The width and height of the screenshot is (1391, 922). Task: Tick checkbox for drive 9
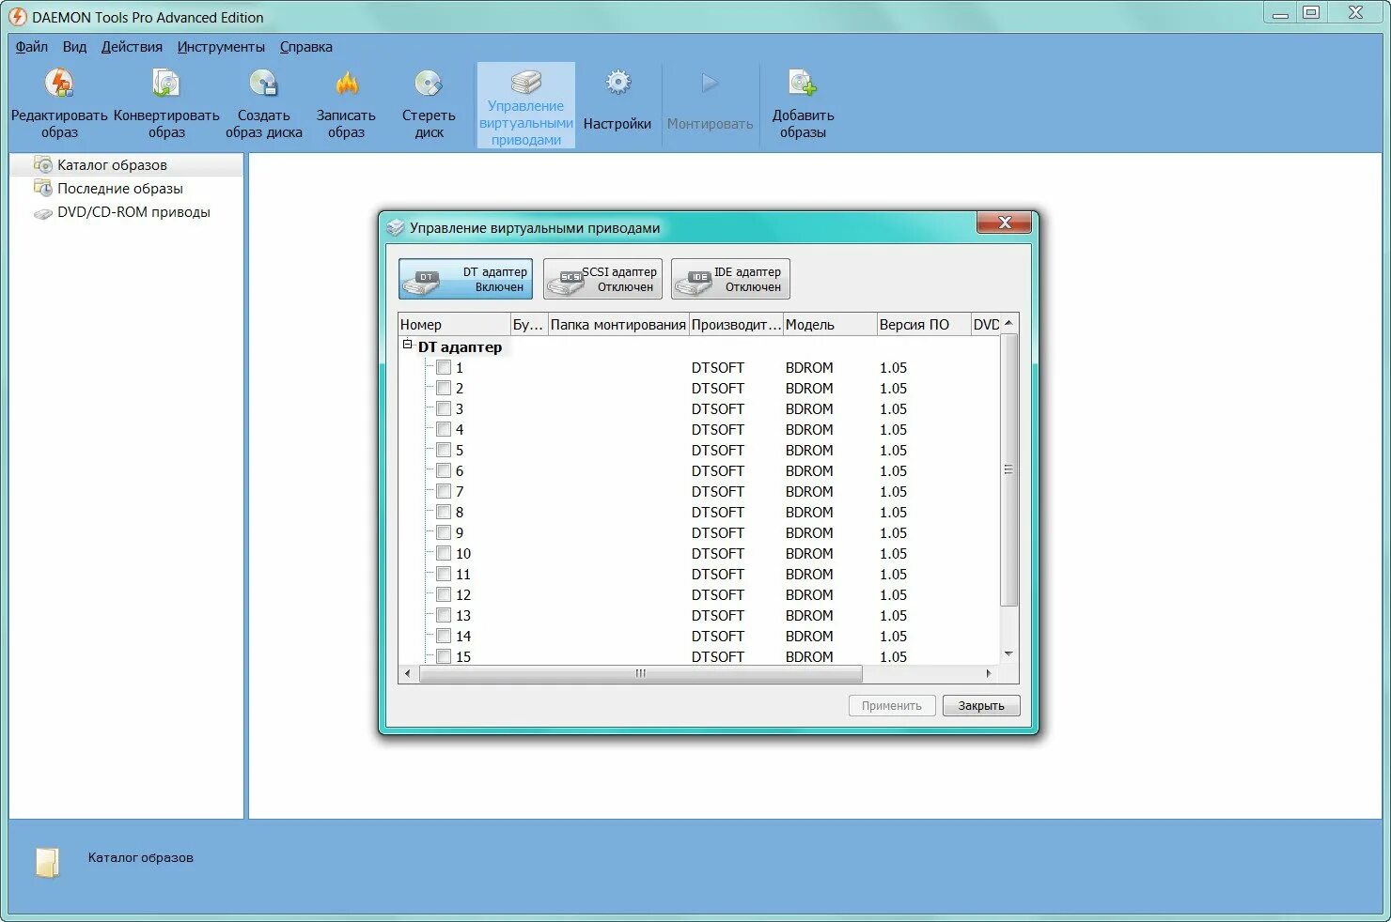click(x=444, y=532)
